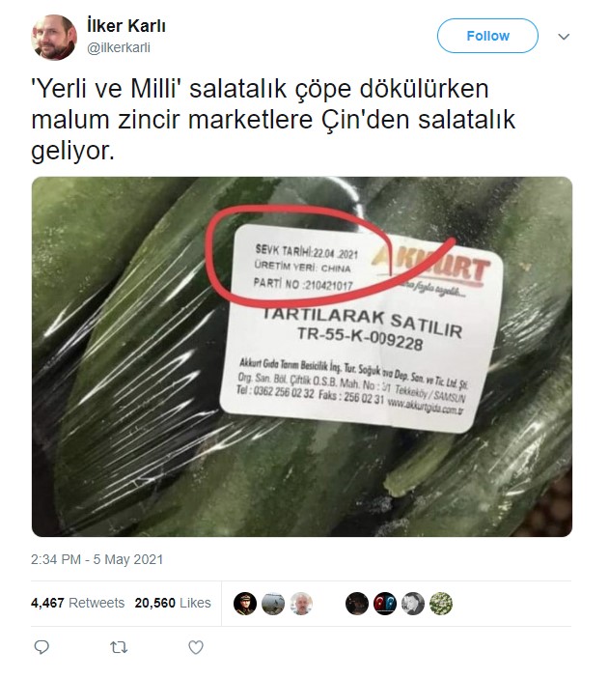Retweet using the arrows icon
The image size is (609, 679).
pyautogui.click(x=119, y=647)
